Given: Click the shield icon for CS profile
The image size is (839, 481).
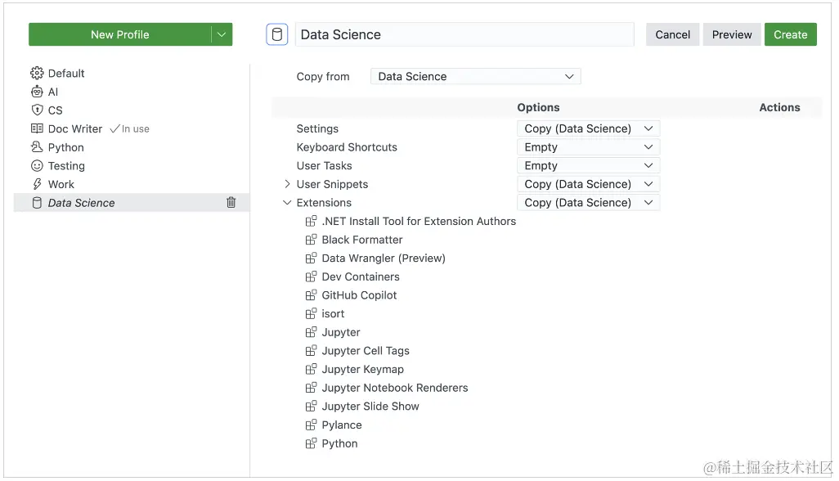Looking at the screenshot, I should pos(37,110).
